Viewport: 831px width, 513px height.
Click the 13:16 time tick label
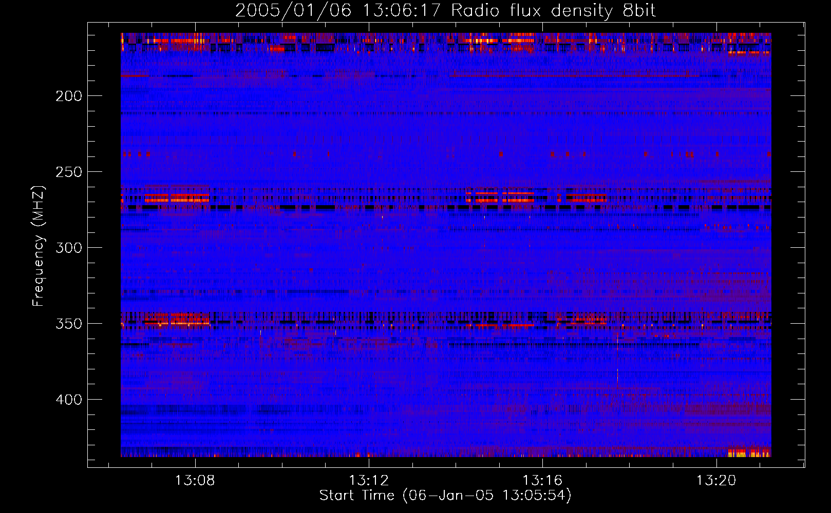point(542,481)
